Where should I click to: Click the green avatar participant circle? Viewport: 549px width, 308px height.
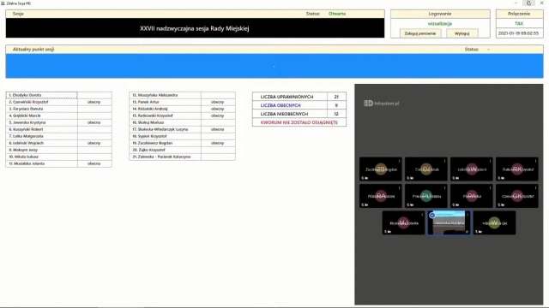[x=426, y=196]
